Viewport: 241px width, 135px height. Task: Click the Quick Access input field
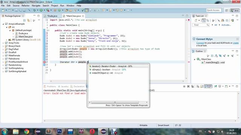(x=214, y=10)
